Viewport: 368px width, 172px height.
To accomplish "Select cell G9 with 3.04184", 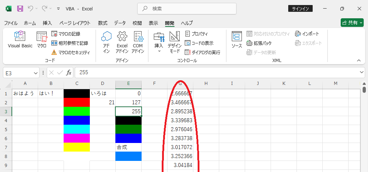I will coord(180,165).
